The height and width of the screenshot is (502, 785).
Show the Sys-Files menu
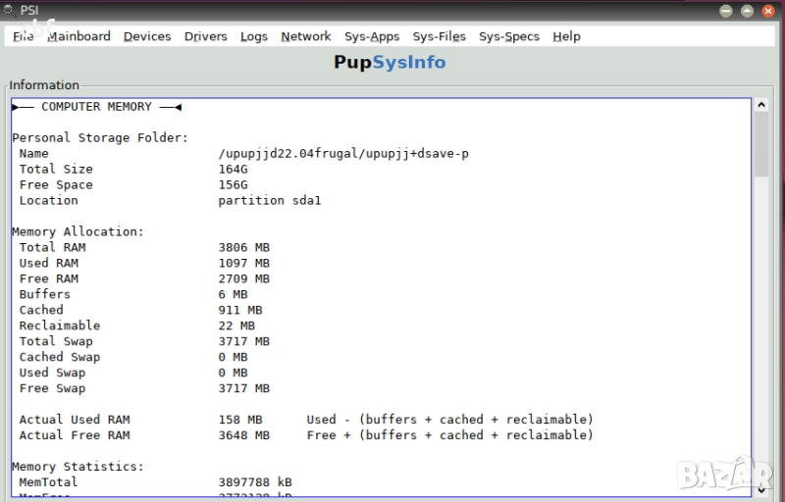(439, 36)
